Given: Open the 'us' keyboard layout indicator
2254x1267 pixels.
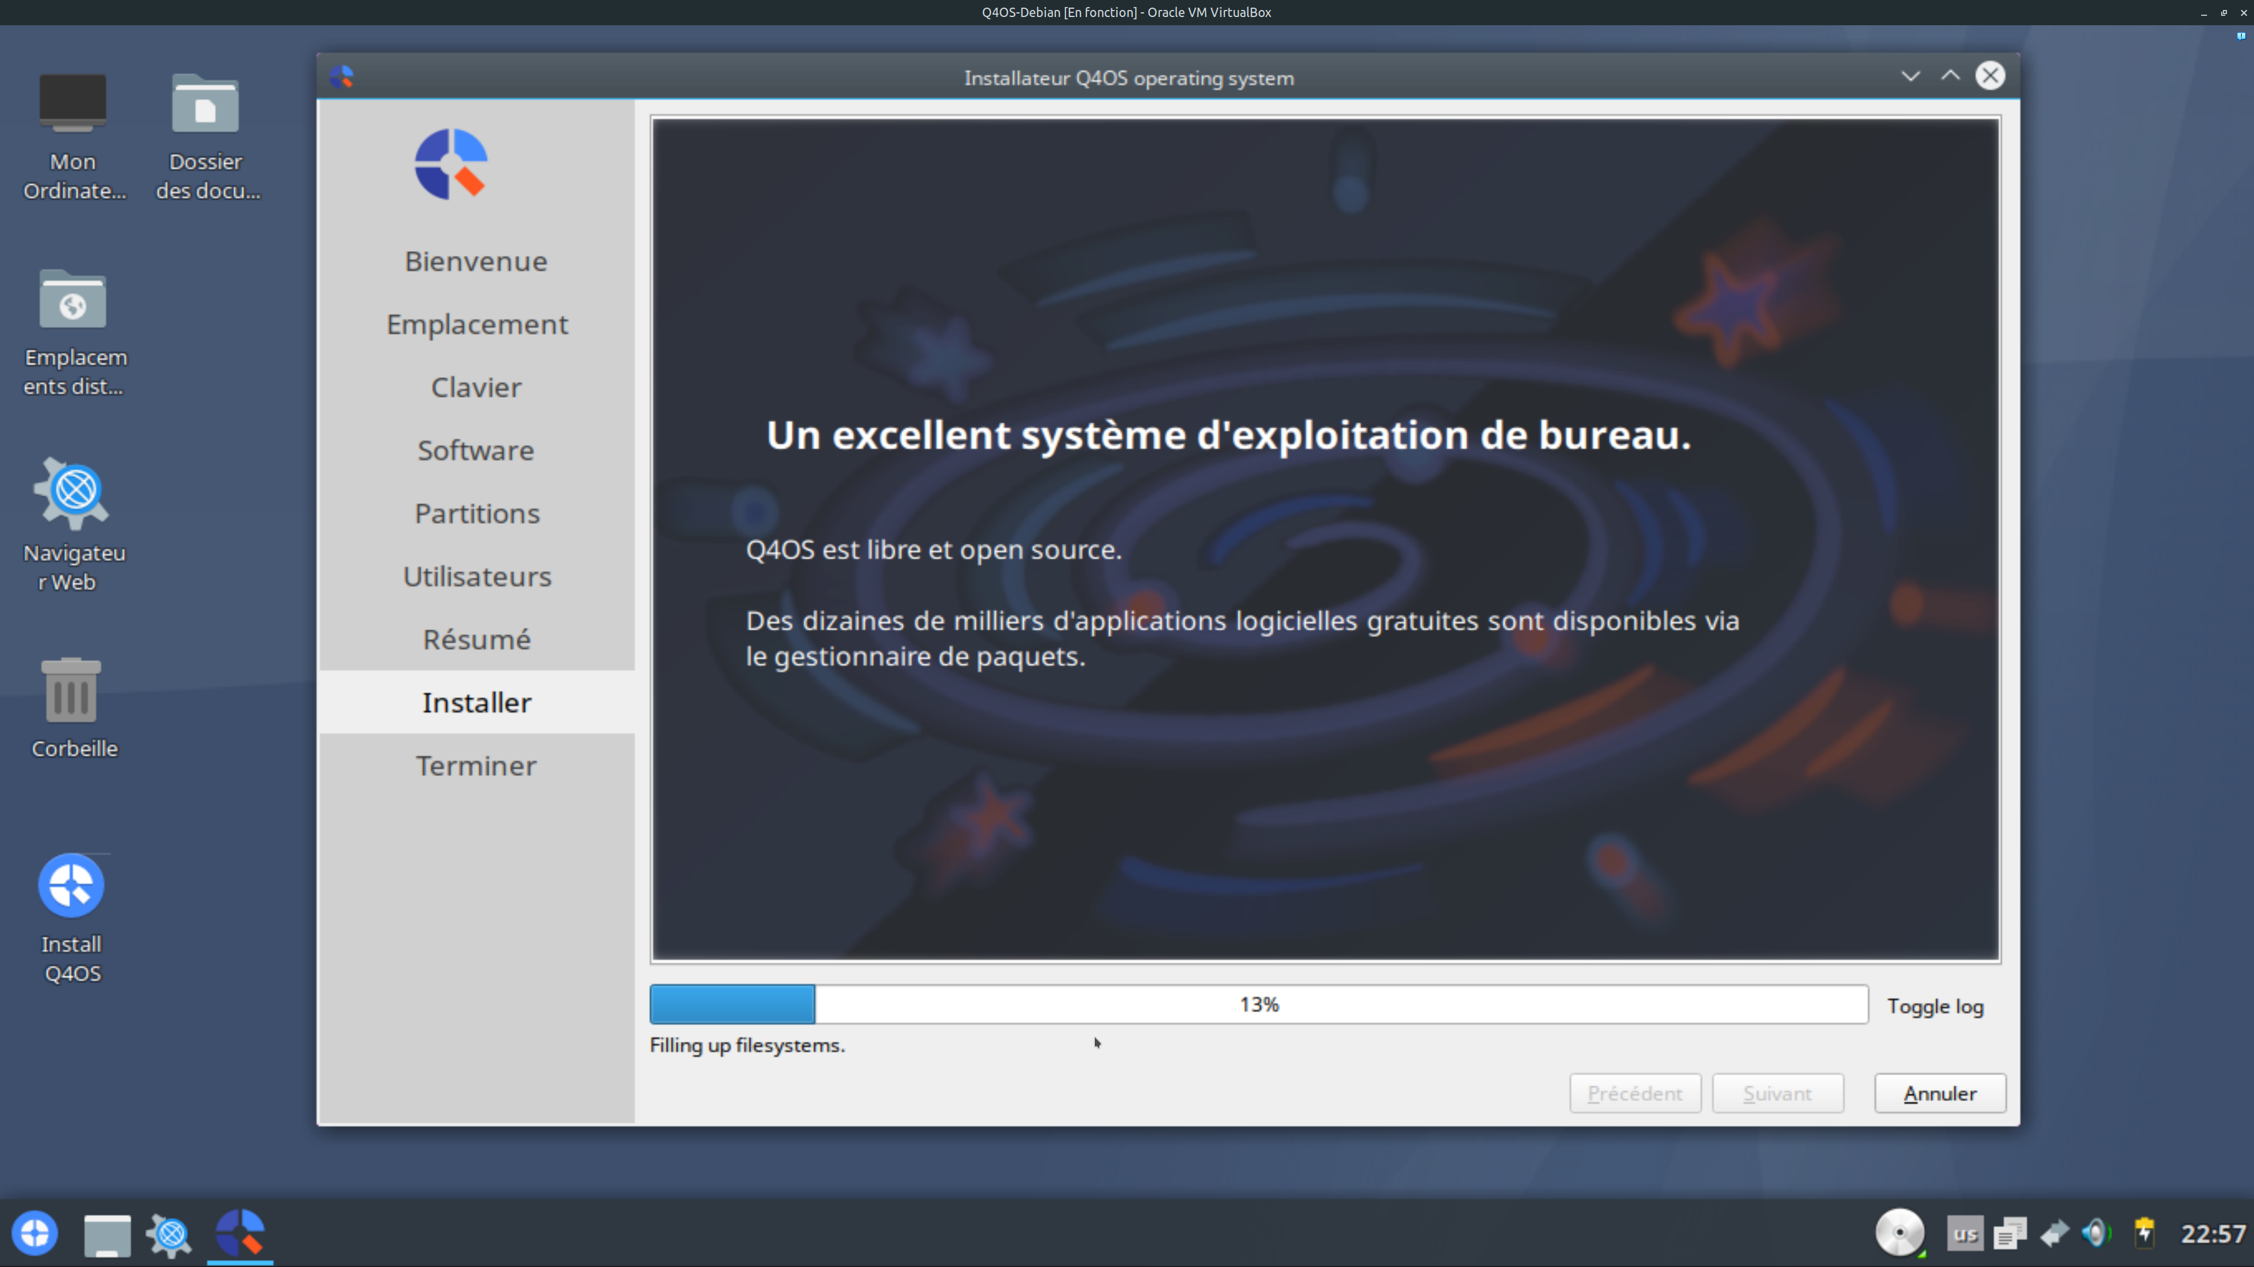Looking at the screenshot, I should [x=1965, y=1234].
